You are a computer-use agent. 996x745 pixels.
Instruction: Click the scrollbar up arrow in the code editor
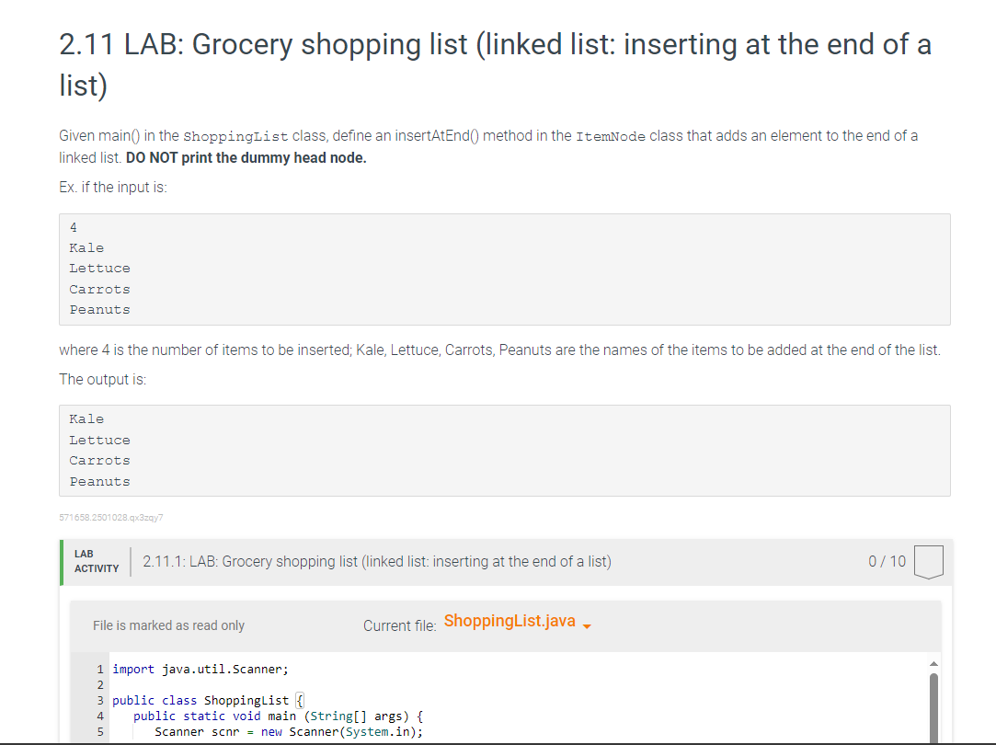coord(933,661)
